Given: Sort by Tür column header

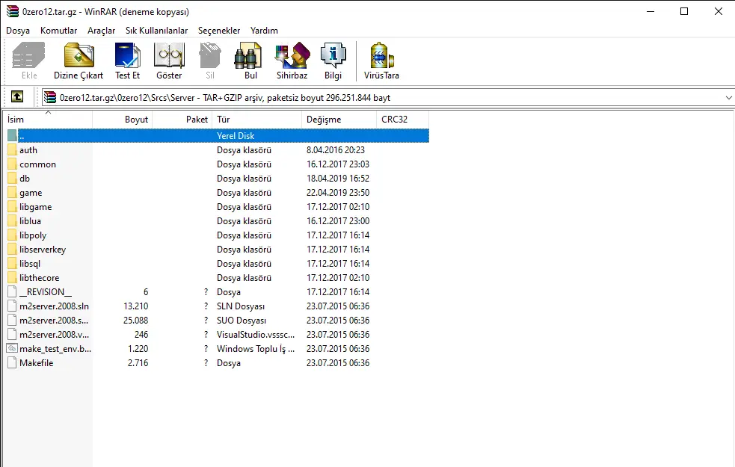Looking at the screenshot, I should pos(257,120).
